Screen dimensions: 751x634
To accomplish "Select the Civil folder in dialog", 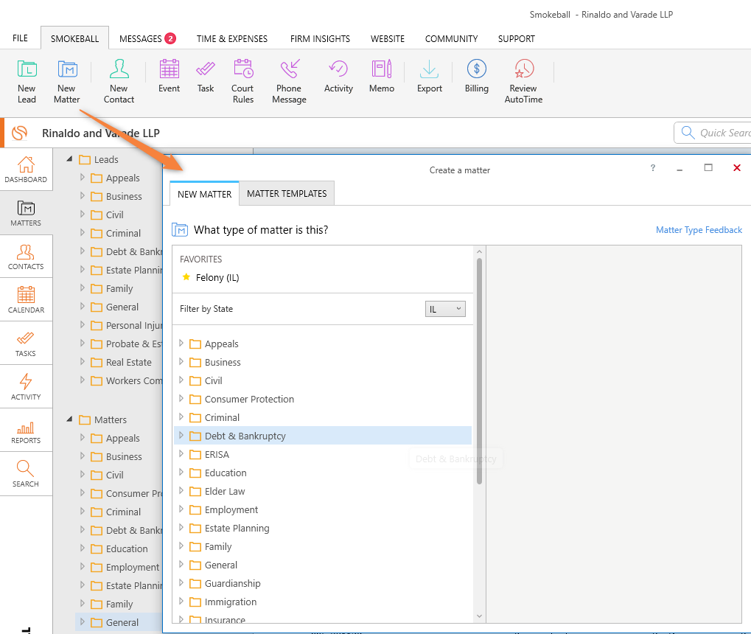I will point(213,380).
